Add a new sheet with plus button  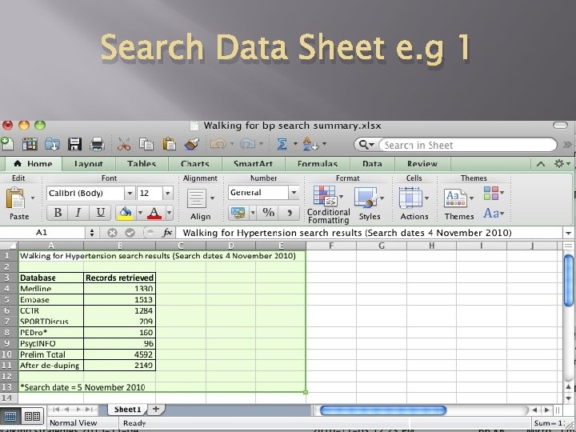point(156,409)
